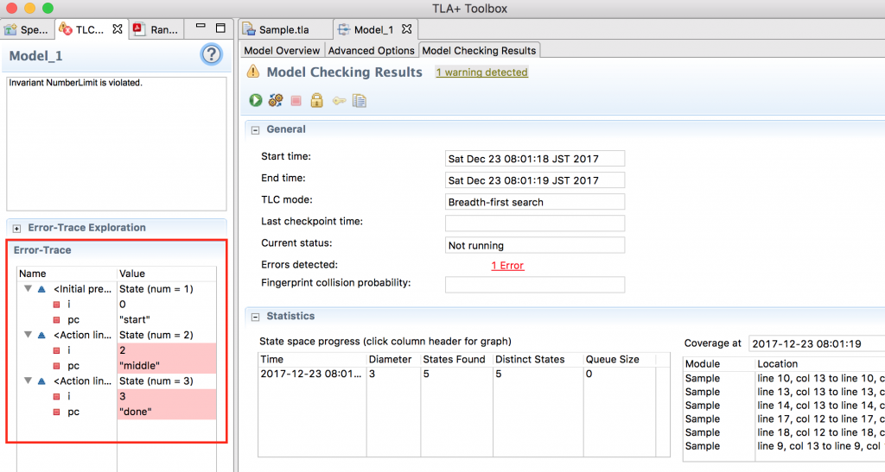This screenshot has width=885, height=472.
Task: Switch to Advanced Options tab
Action: click(372, 50)
